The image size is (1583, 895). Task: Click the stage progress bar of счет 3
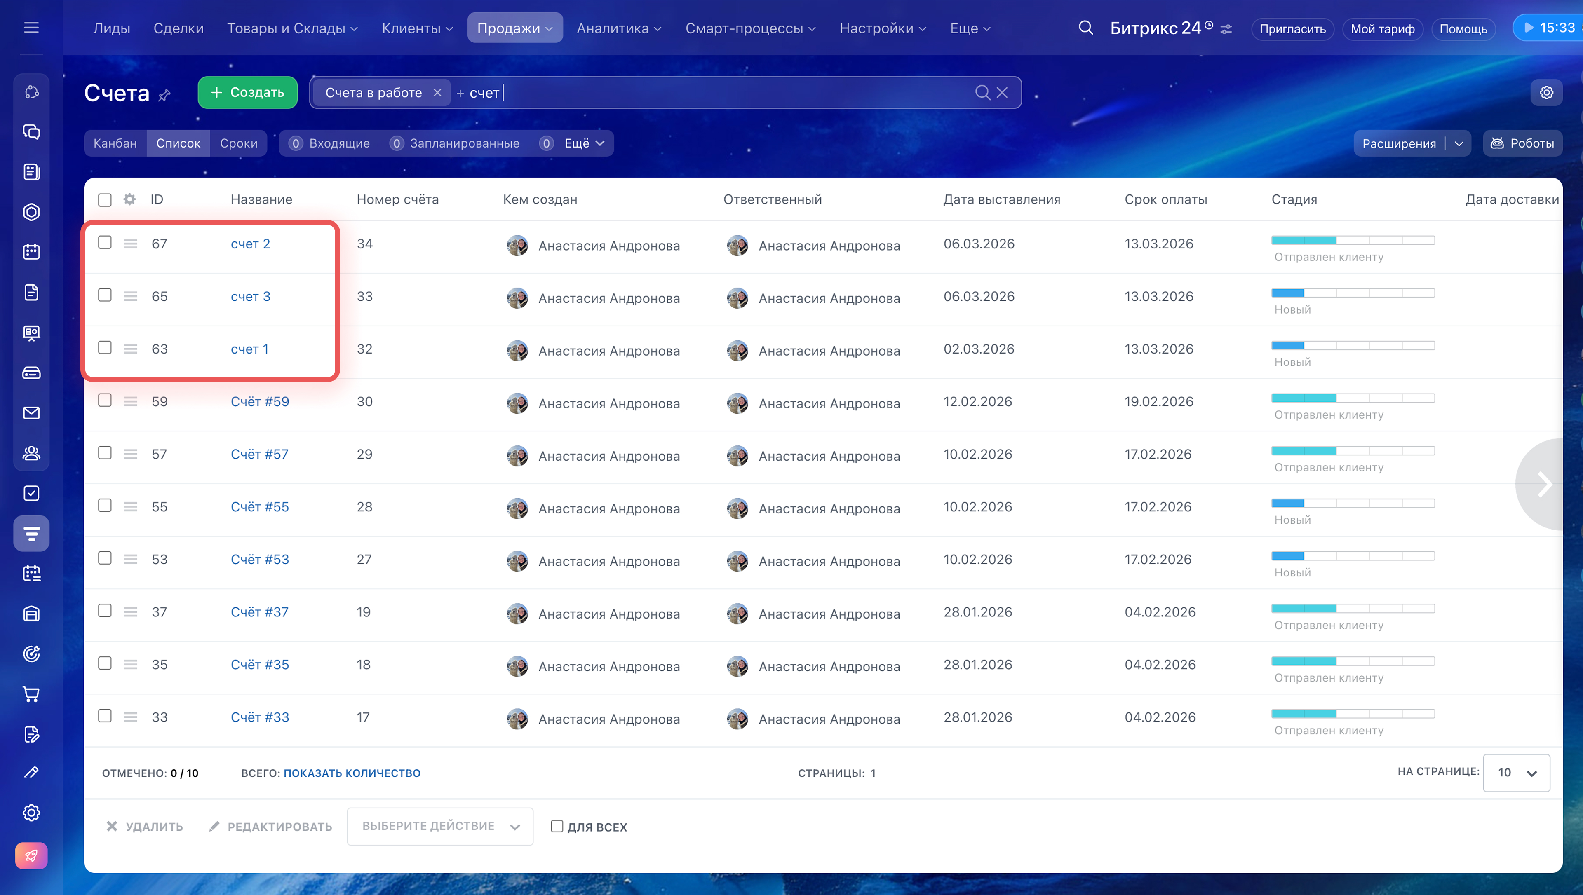[x=1353, y=293]
